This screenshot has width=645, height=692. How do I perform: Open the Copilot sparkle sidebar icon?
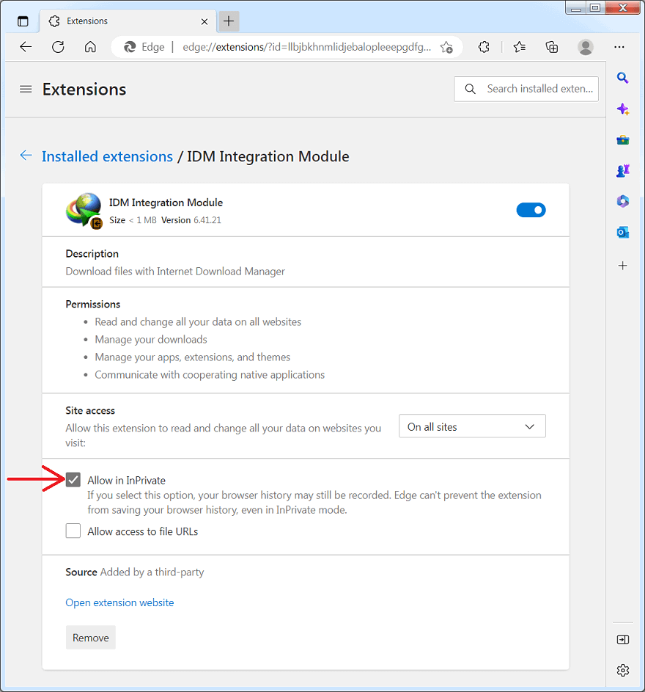(x=622, y=109)
